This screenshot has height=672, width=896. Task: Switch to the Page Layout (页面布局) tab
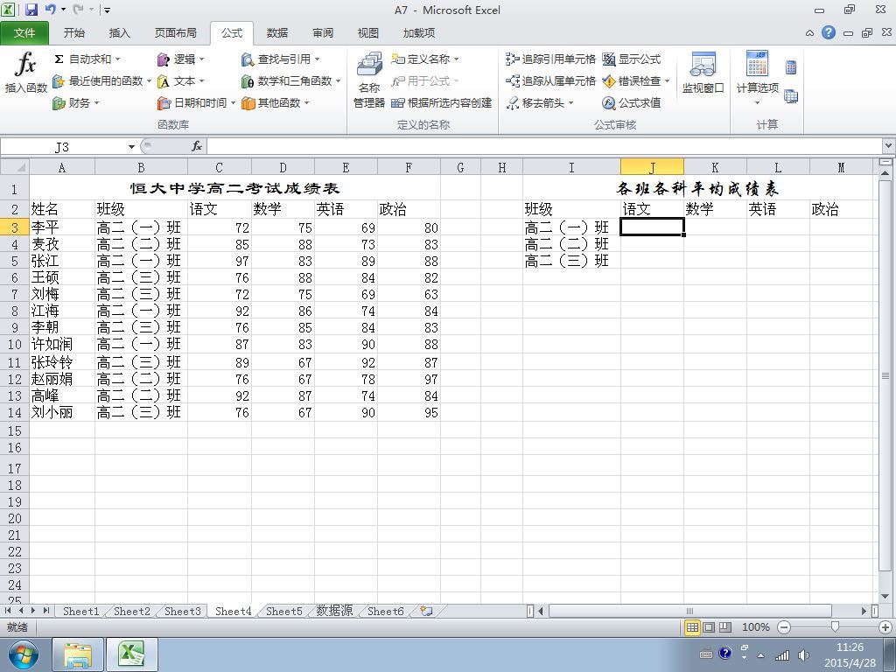pos(175,33)
